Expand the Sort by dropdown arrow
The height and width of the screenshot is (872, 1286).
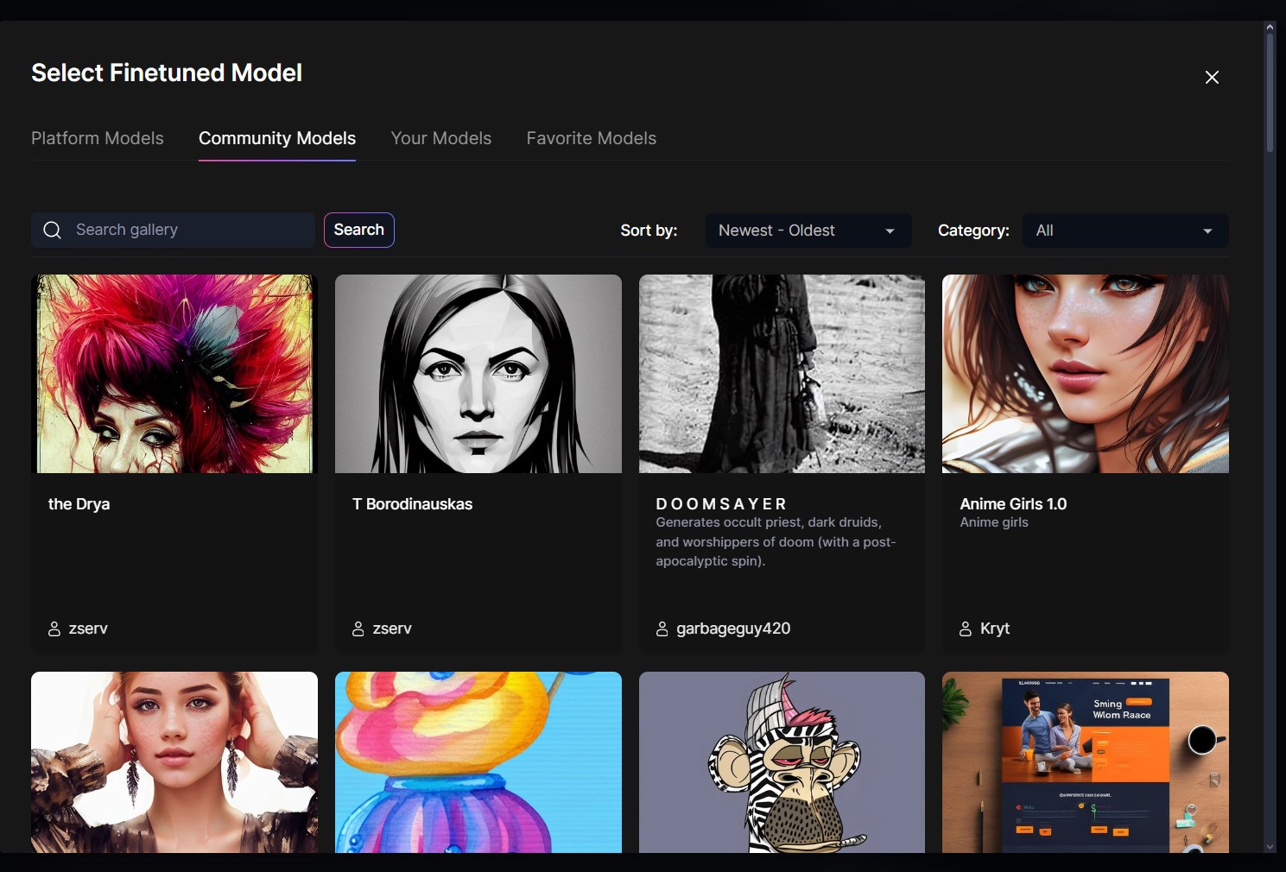890,231
